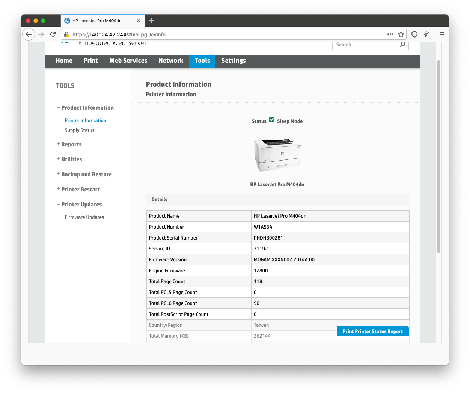
Task: Click Total Memory value 262144
Action: tap(262, 336)
